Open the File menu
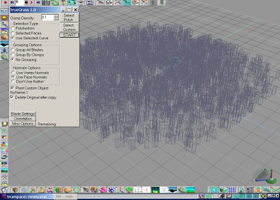280x200 pixels. tap(59, 197)
